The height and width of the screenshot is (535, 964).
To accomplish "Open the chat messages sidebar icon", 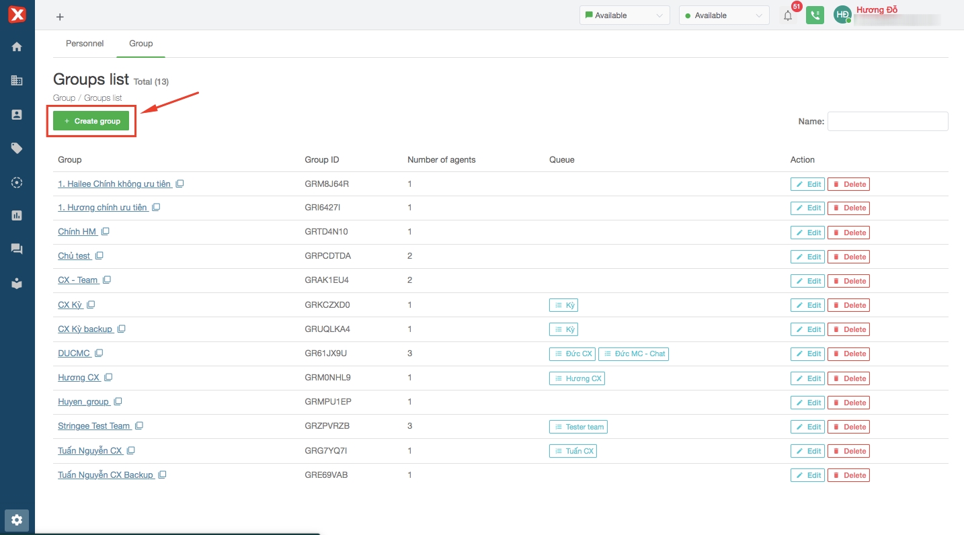I will tap(17, 249).
